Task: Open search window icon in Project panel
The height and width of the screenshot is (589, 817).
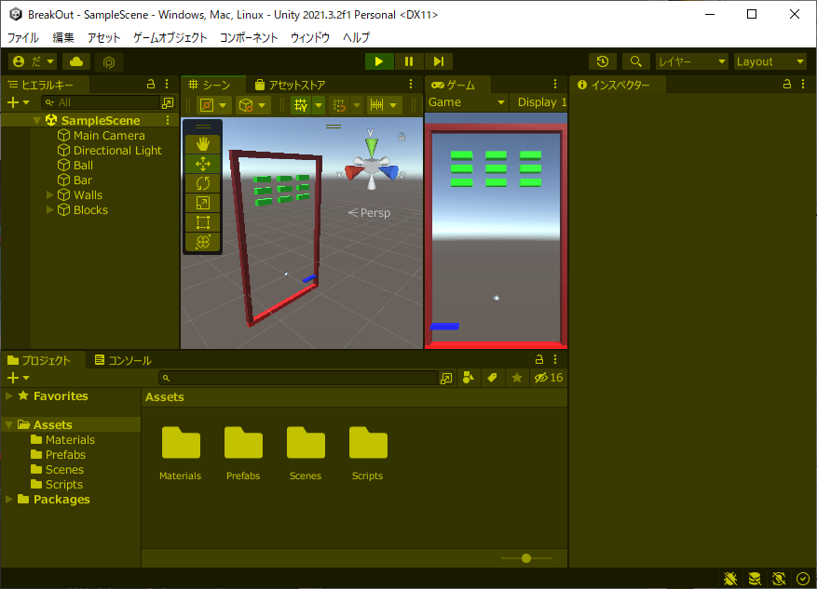Action: (445, 379)
